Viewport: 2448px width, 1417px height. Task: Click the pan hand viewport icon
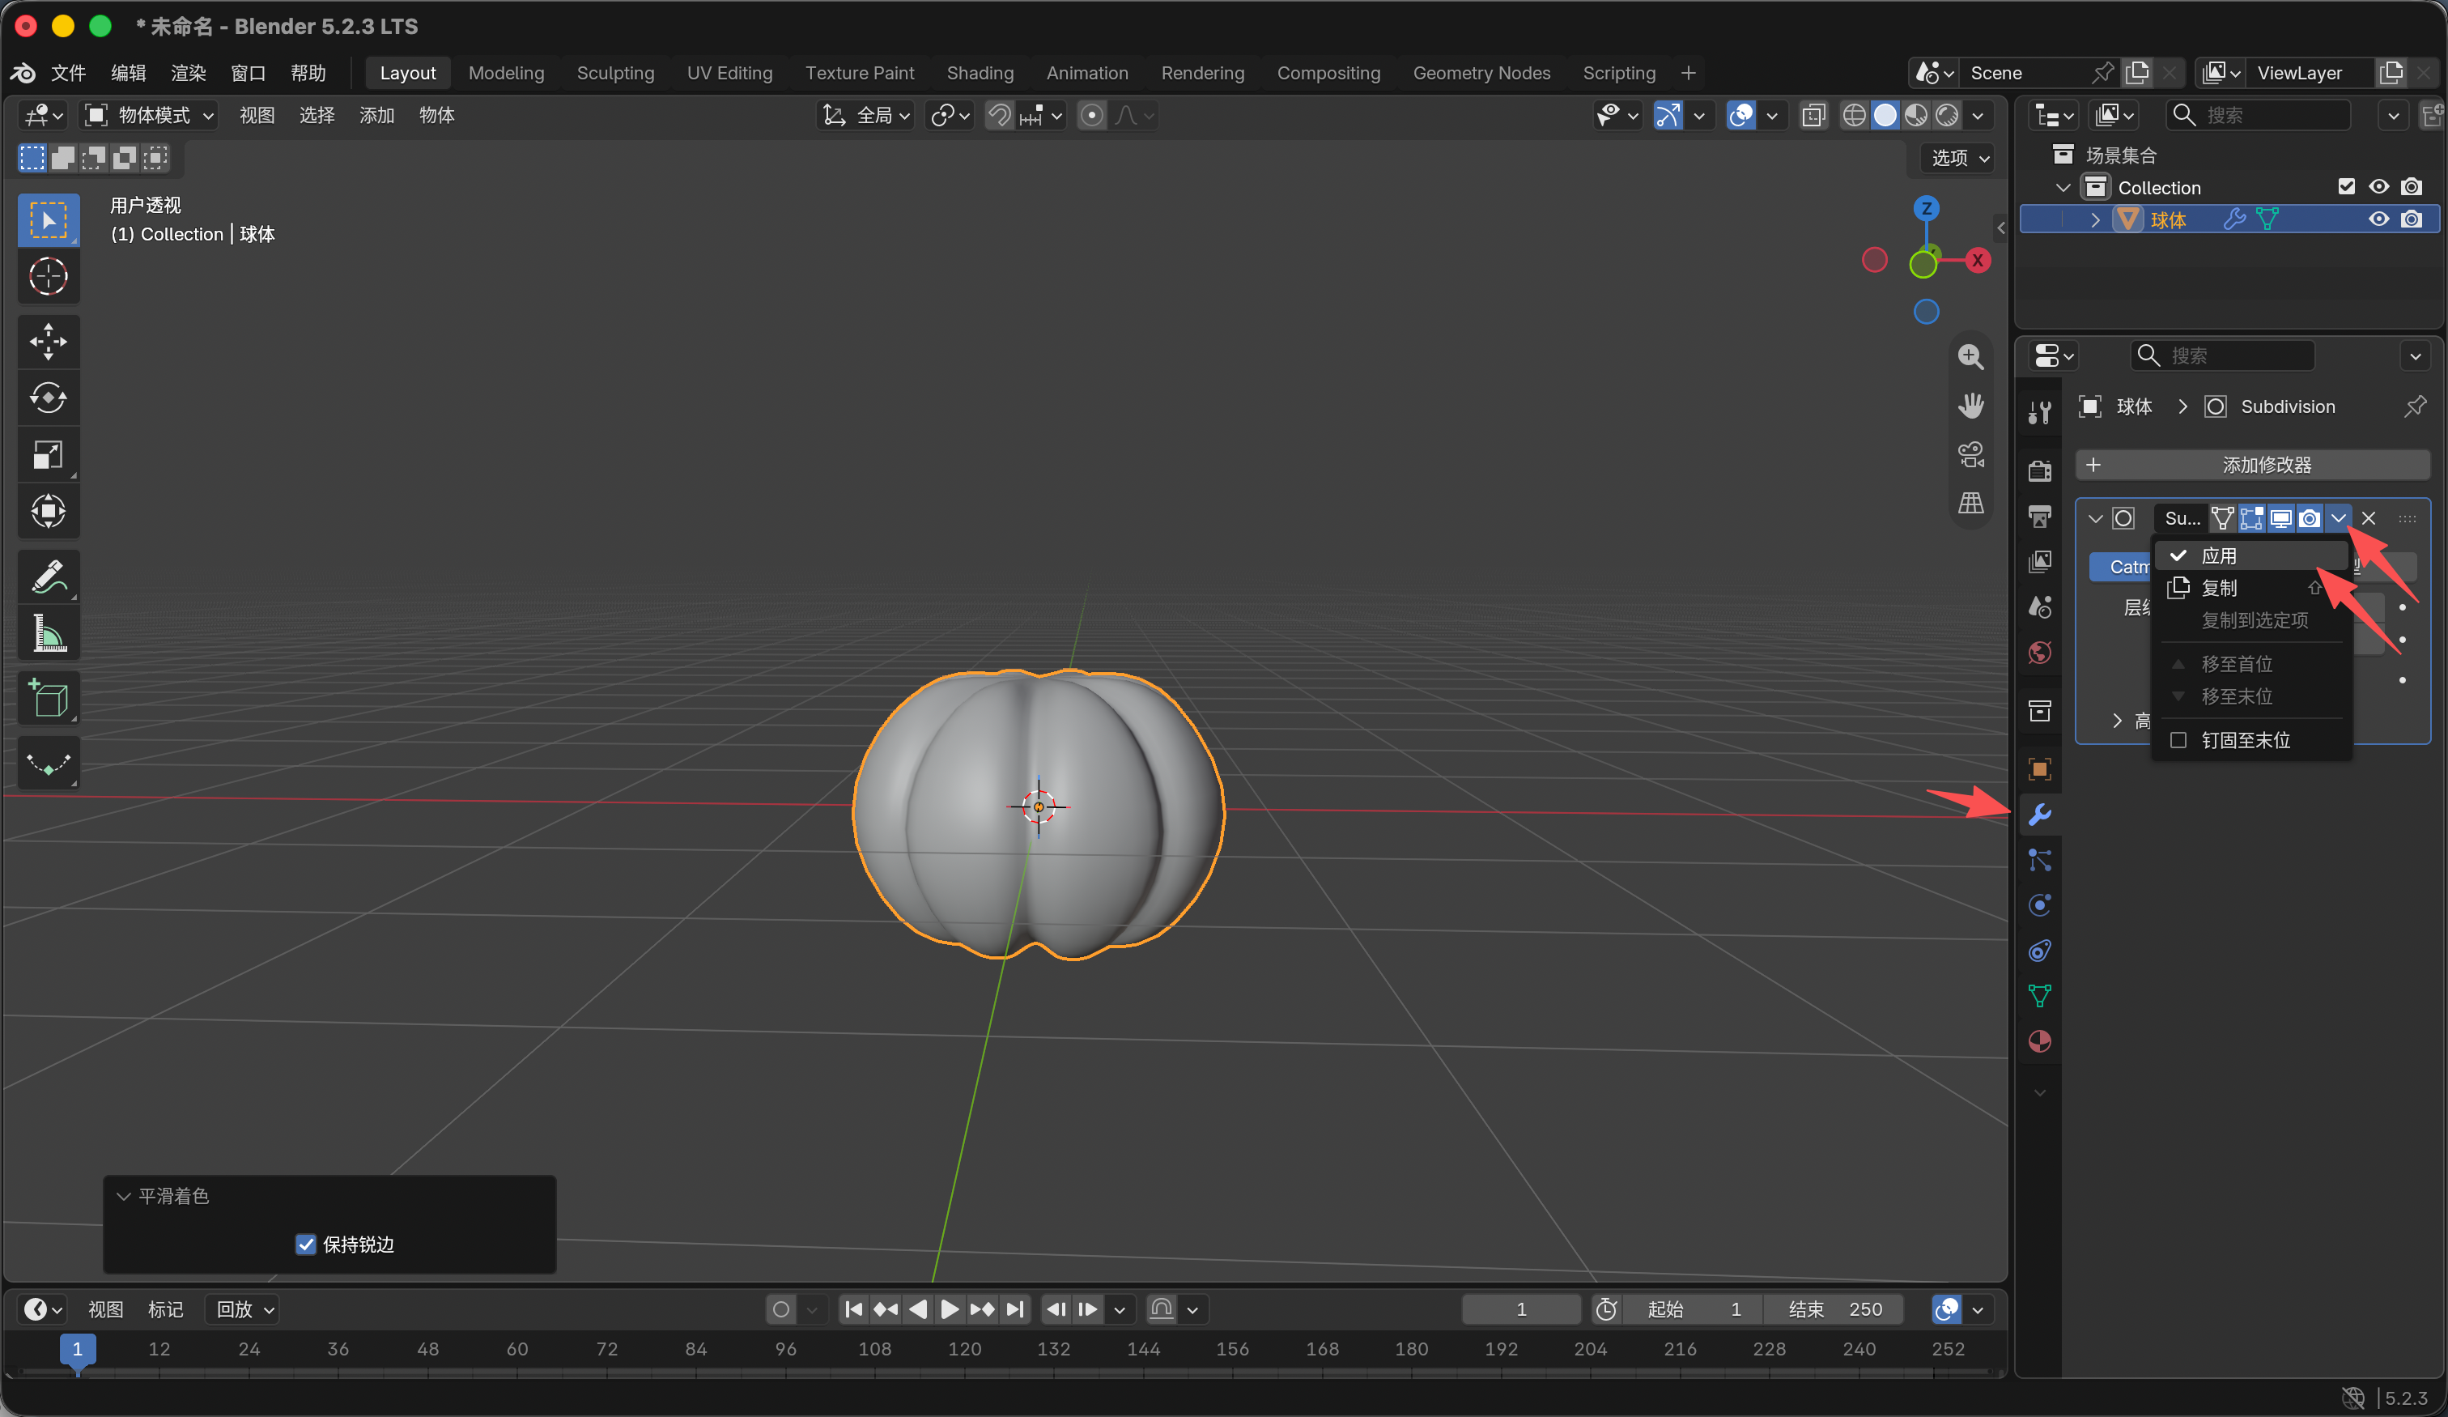(1970, 406)
